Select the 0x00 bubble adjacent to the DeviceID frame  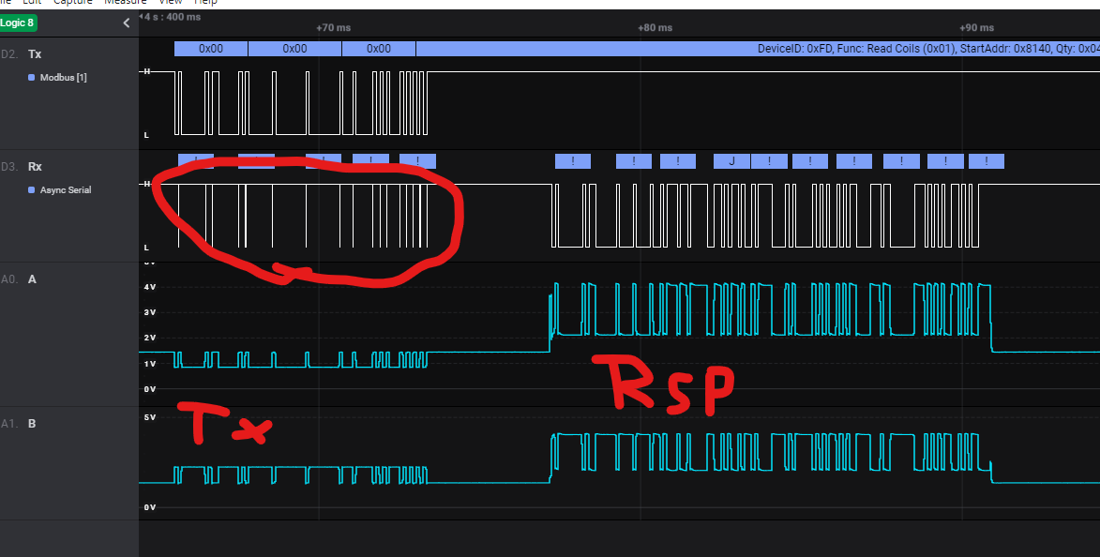(379, 49)
